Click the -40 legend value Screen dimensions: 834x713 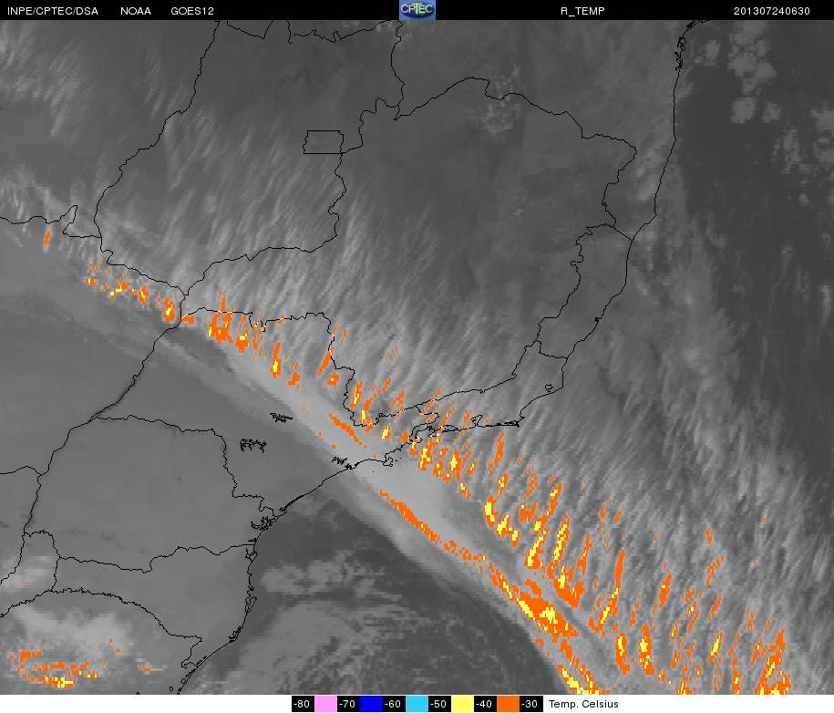484,704
